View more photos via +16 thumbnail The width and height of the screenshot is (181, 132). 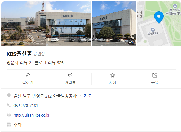click(132, 42)
